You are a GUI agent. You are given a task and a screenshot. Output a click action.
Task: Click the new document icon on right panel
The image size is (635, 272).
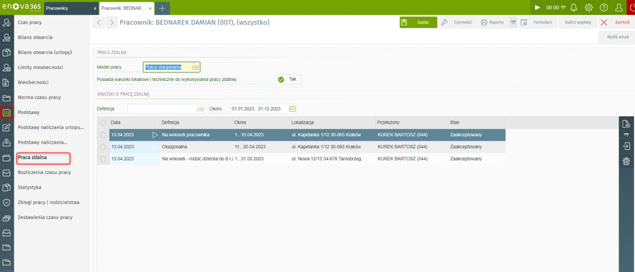[x=626, y=124]
